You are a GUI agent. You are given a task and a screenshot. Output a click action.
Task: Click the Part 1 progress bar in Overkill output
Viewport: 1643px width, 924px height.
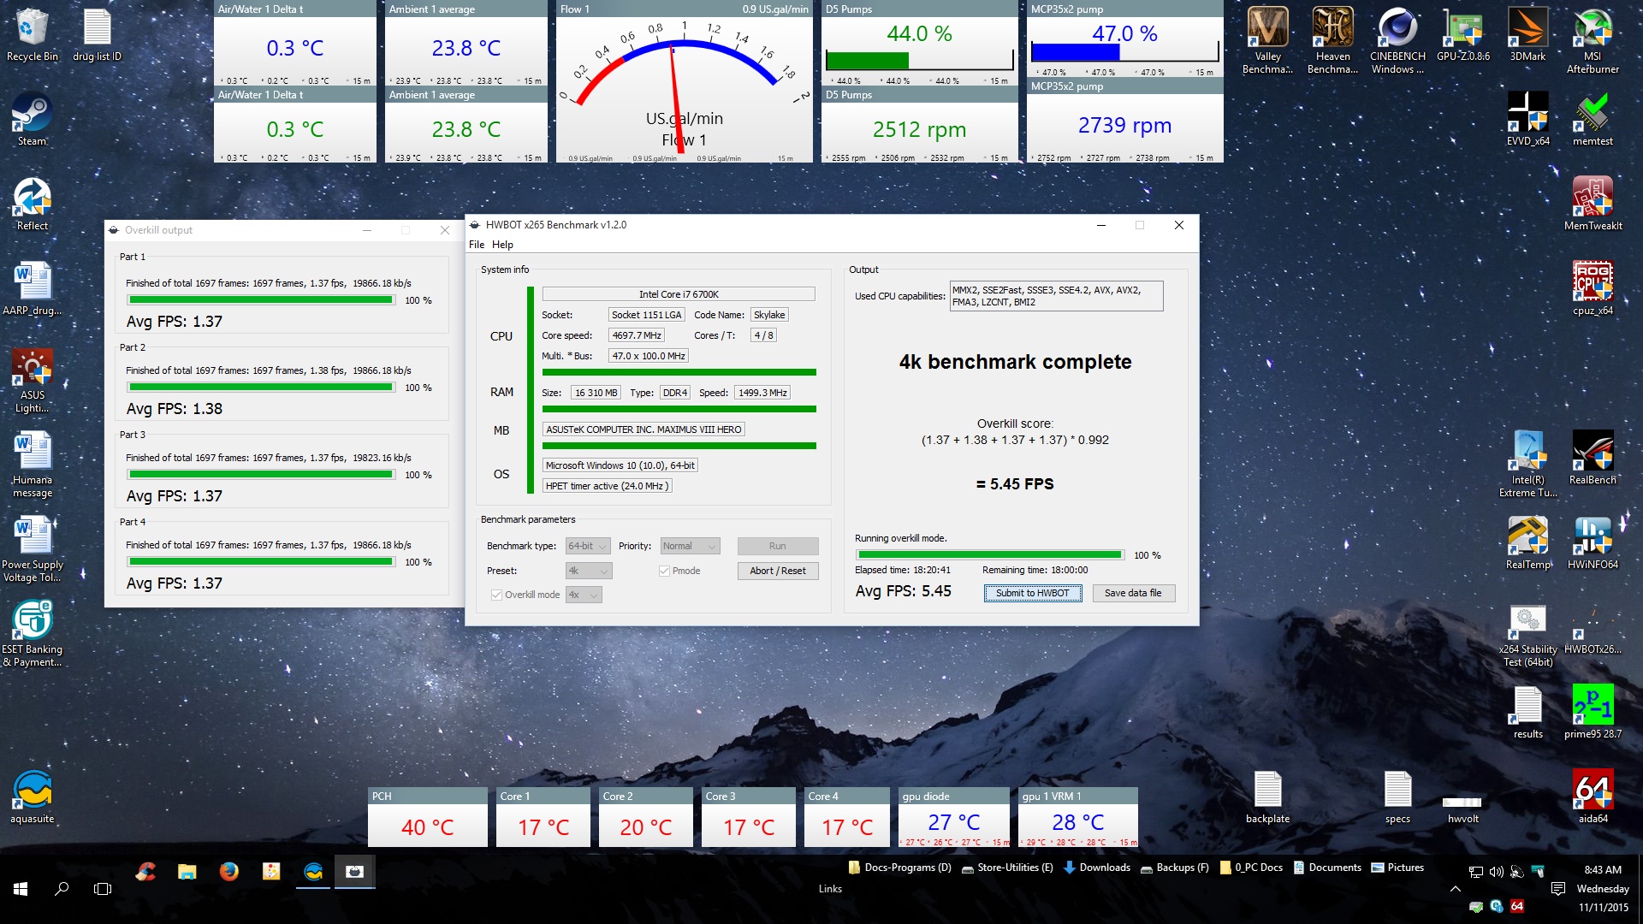coord(261,300)
